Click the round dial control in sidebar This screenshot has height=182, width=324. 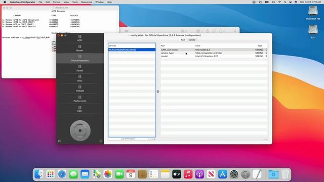[x=80, y=130]
